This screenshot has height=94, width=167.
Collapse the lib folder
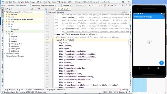click(7, 27)
